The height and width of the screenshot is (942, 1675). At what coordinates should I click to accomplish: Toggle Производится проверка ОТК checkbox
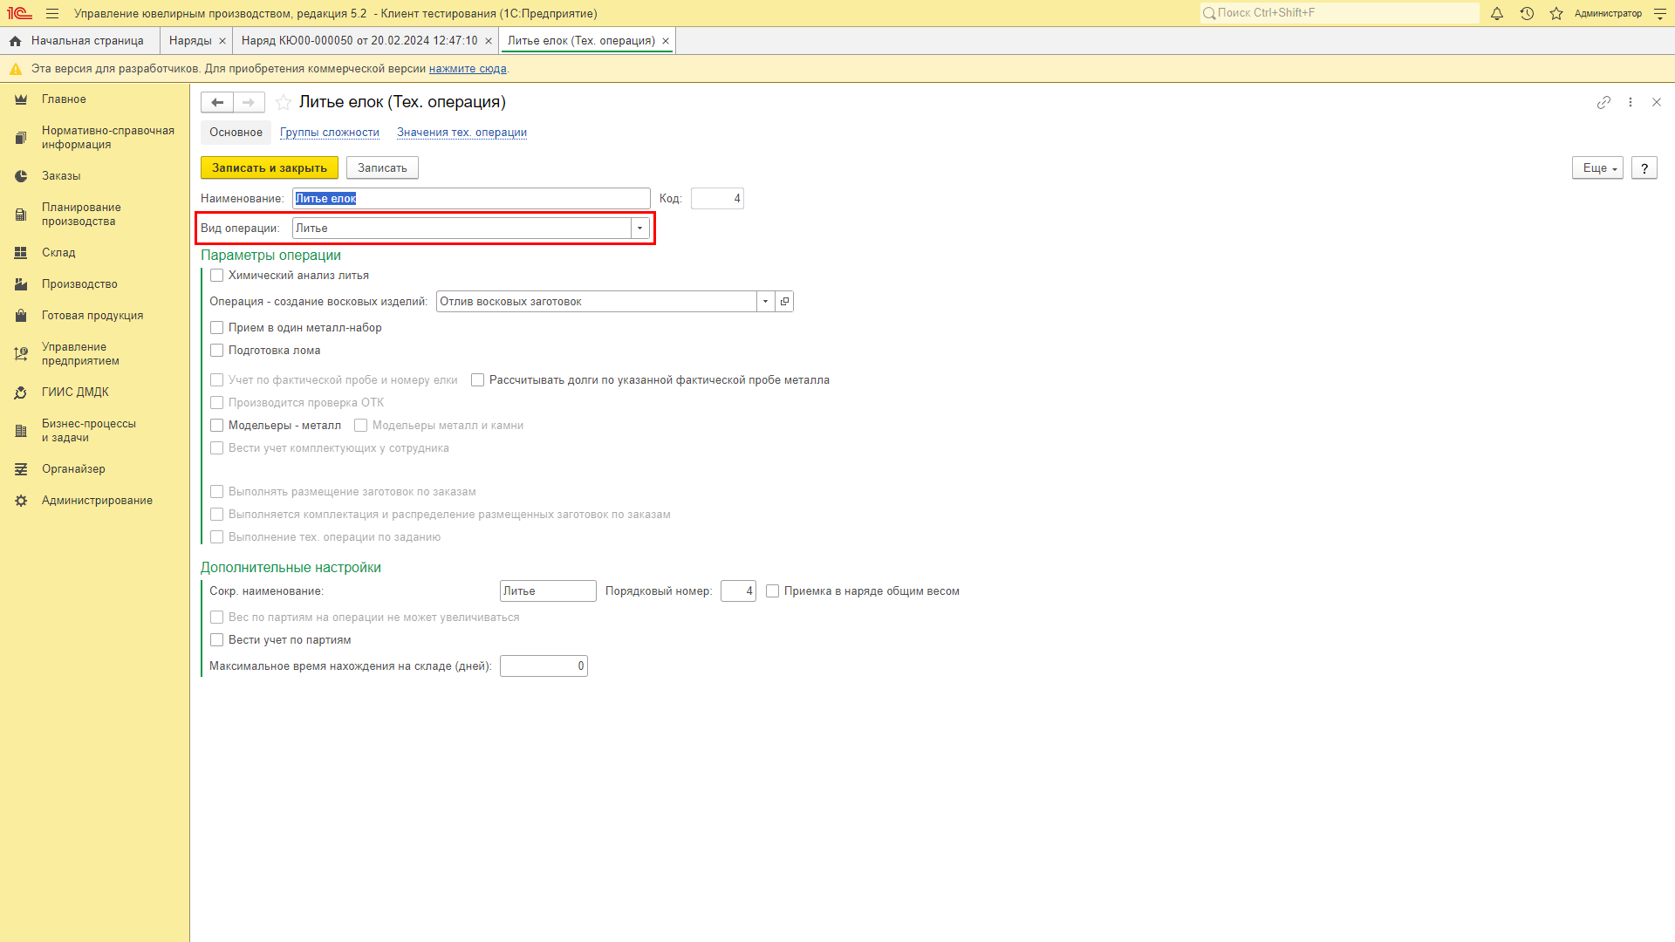(216, 403)
